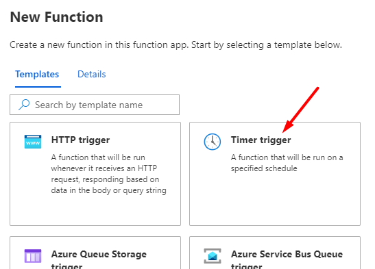Click the Timer trigger description text
The image size is (375, 269).
pyautogui.click(x=287, y=163)
